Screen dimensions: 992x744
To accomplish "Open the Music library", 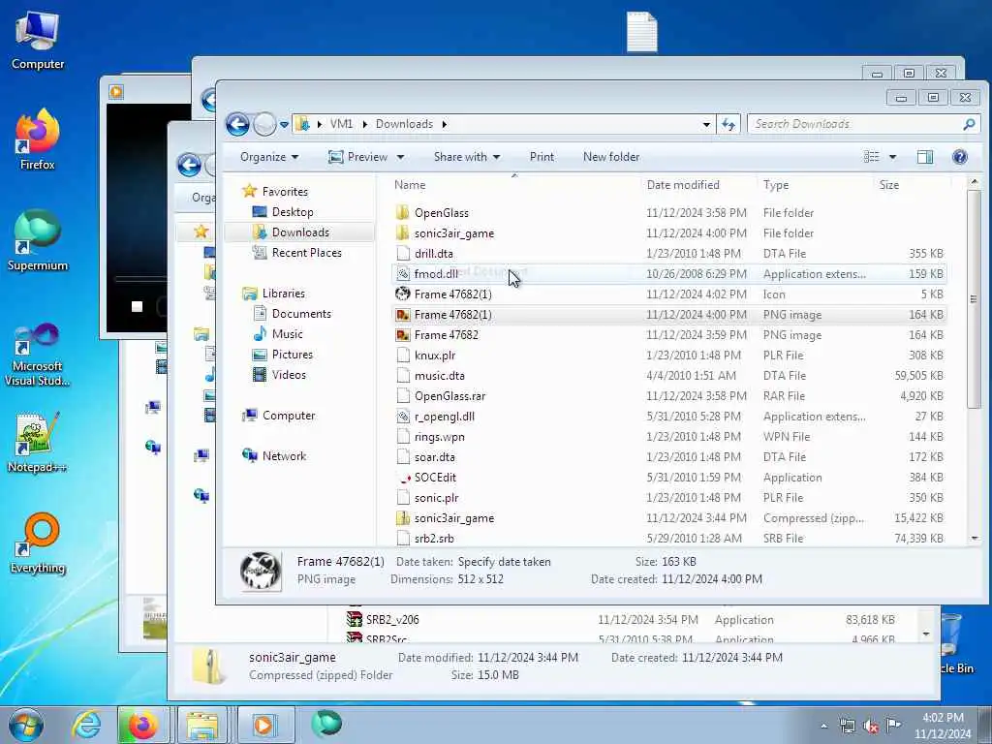I will pyautogui.click(x=287, y=334).
